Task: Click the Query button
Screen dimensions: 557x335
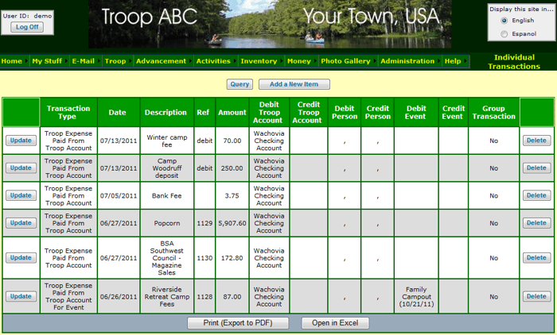Action: point(240,84)
